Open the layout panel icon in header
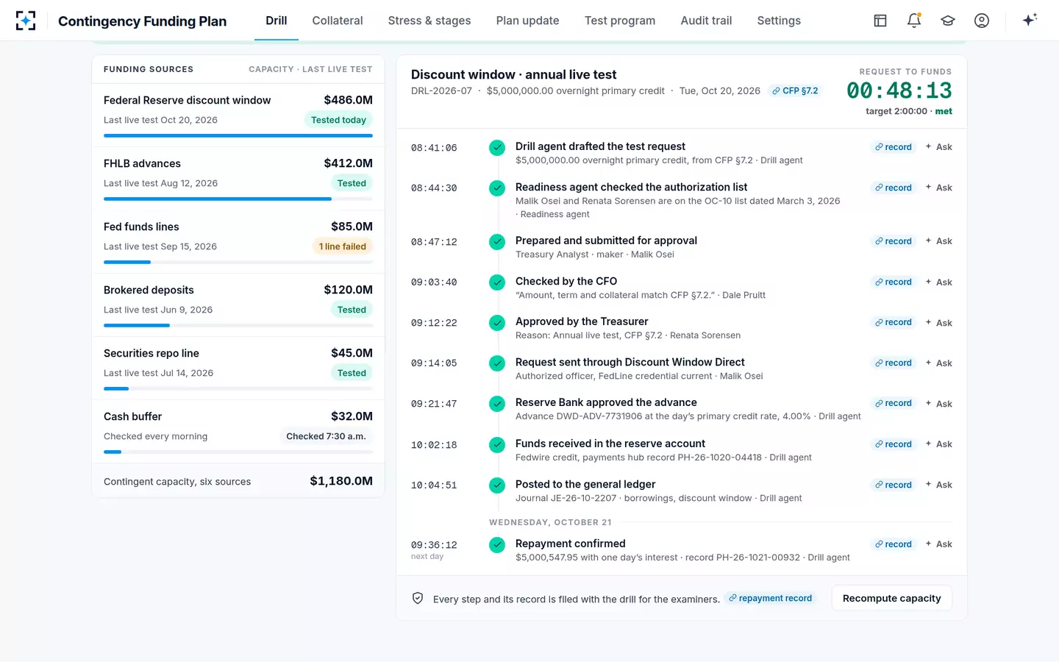The image size is (1059, 662). (x=880, y=21)
